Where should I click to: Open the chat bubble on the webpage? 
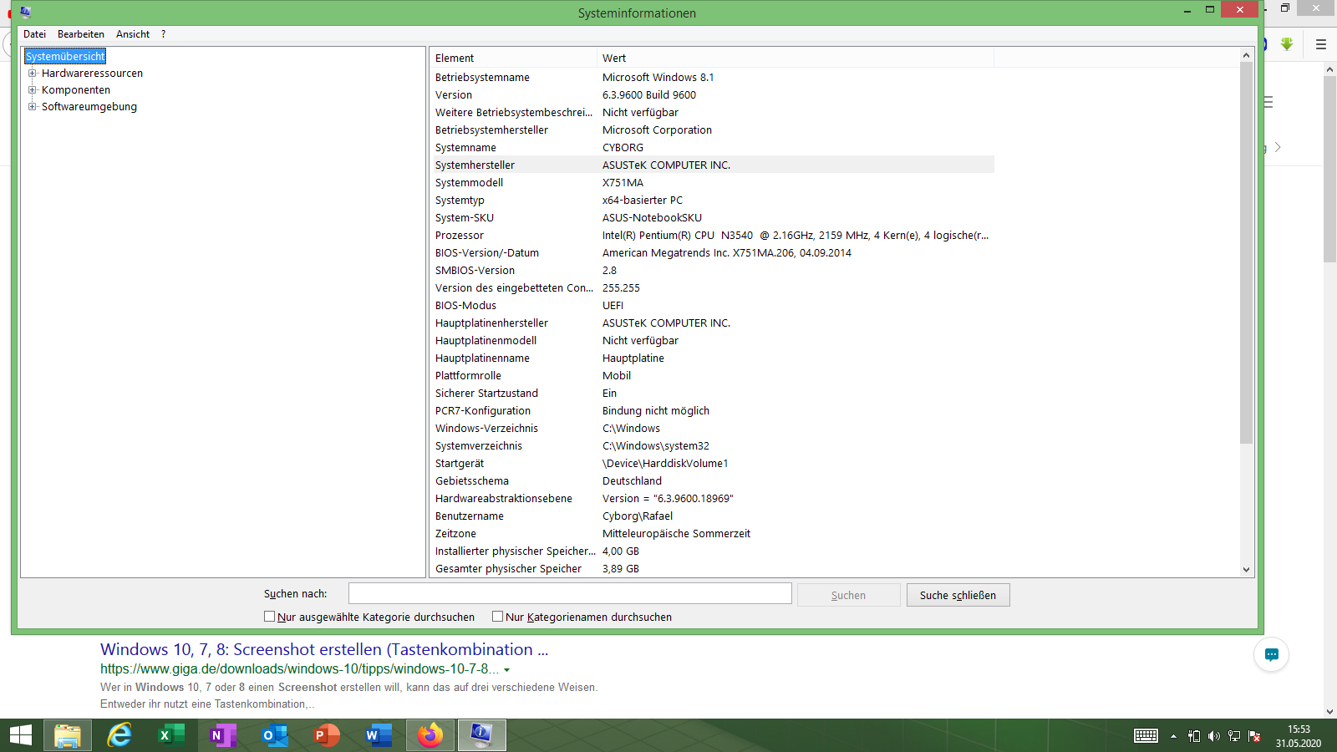[1272, 654]
